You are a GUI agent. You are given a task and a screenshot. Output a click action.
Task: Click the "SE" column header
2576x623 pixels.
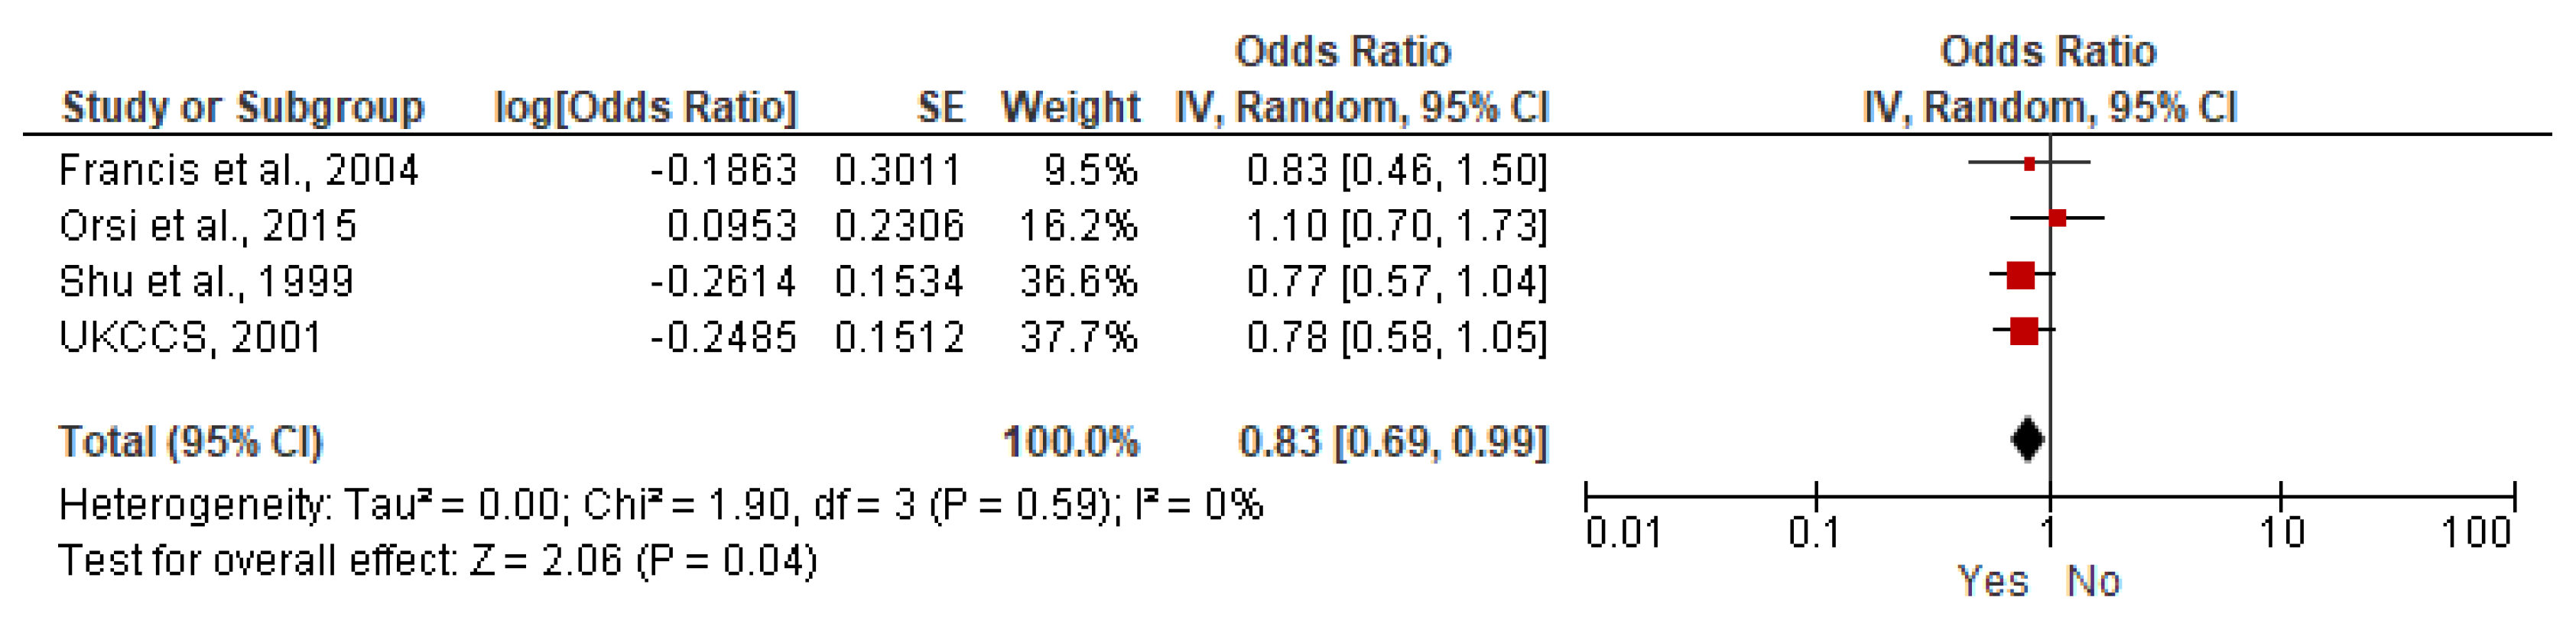pyautogui.click(x=940, y=107)
